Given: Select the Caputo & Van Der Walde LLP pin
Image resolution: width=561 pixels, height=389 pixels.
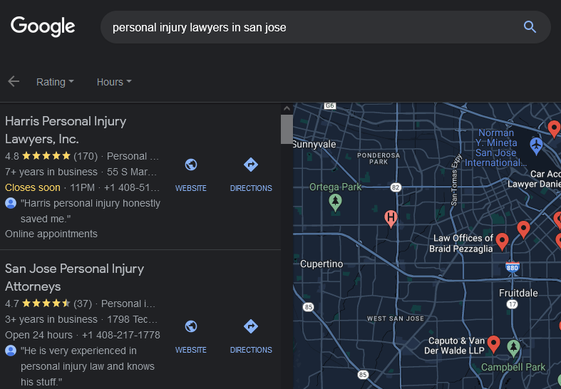Looking at the screenshot, I should tap(493, 344).
